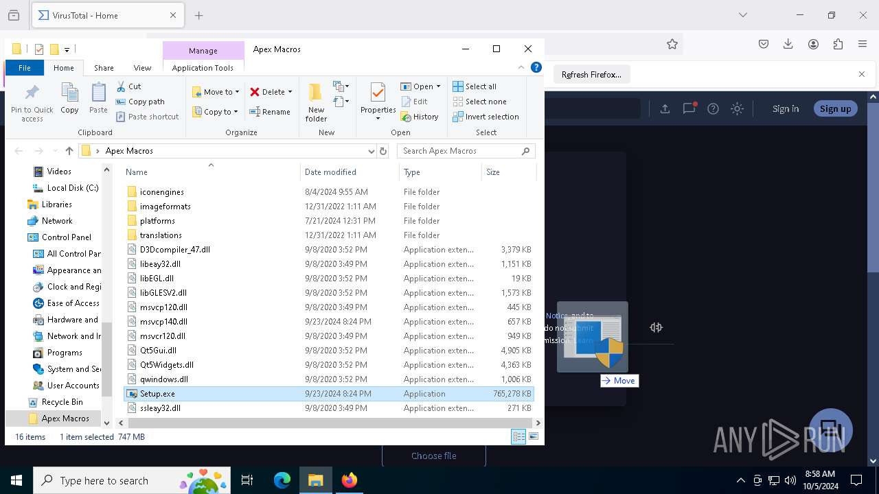Click Task View on taskbar
This screenshot has width=879, height=494.
(247, 480)
